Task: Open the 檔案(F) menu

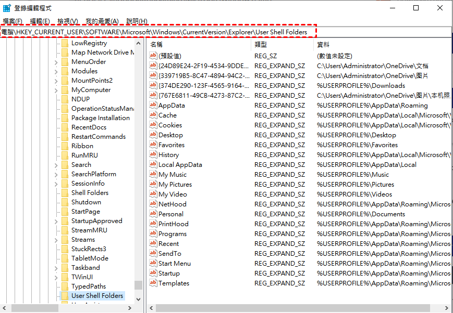Action: point(13,21)
